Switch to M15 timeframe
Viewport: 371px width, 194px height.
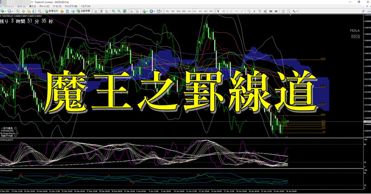[x=179, y=11]
